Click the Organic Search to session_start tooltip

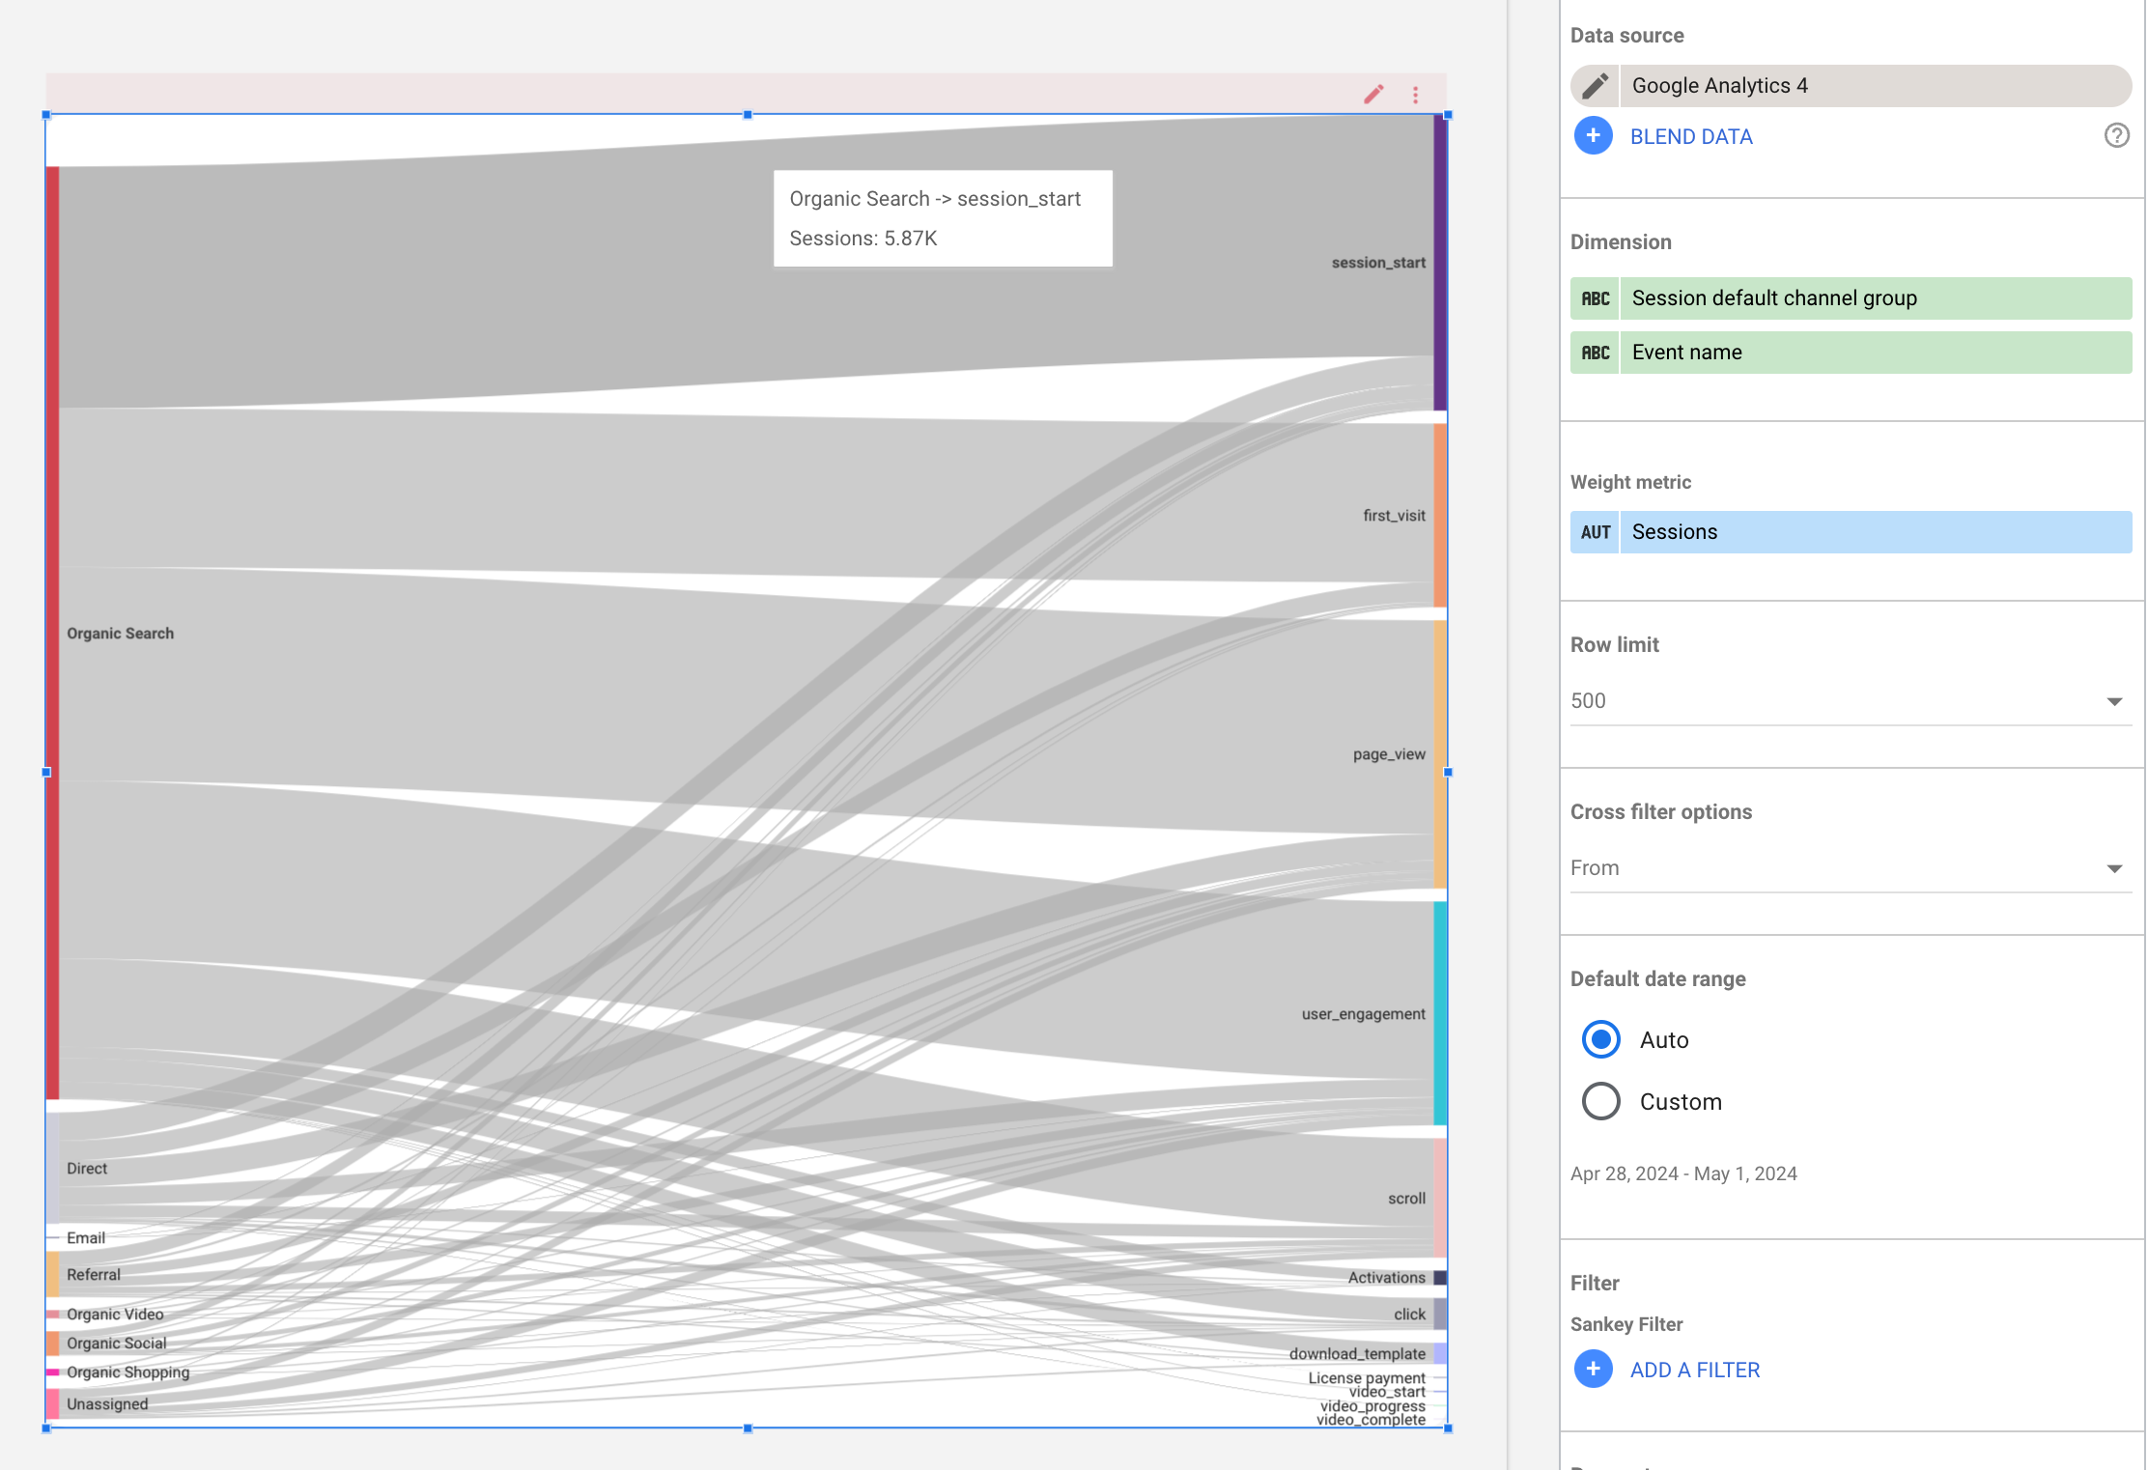pos(943,218)
